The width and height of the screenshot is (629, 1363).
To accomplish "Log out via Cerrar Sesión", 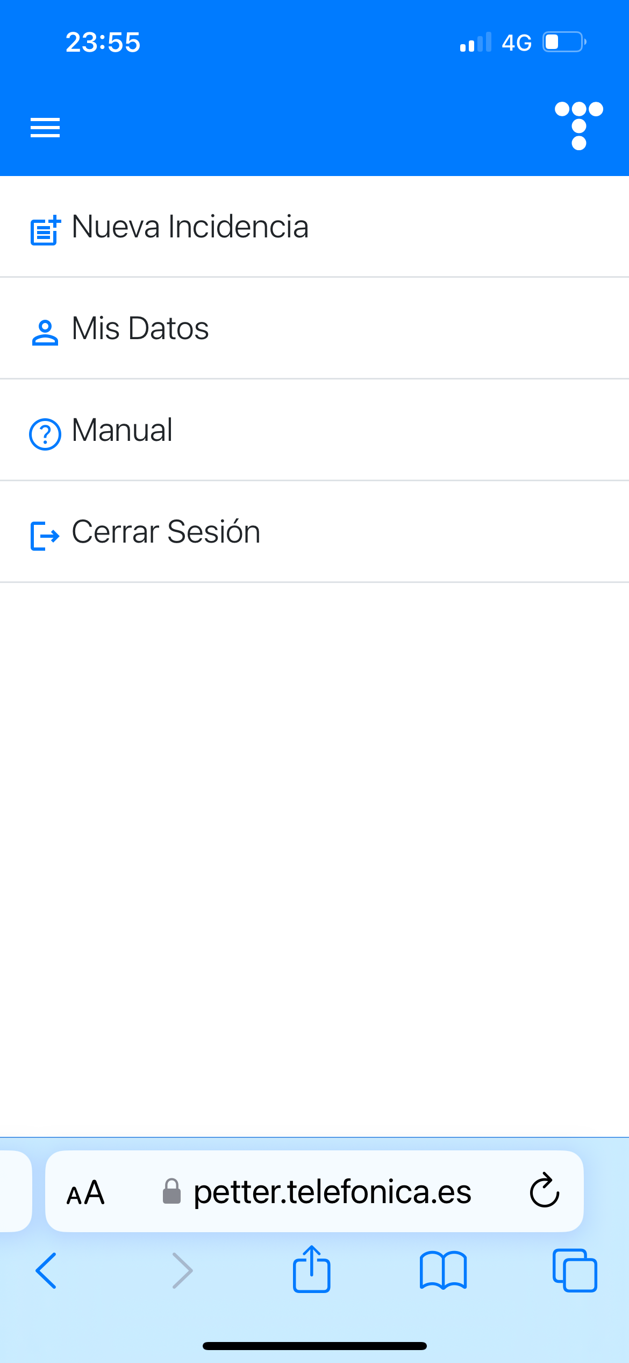I will tap(166, 532).
